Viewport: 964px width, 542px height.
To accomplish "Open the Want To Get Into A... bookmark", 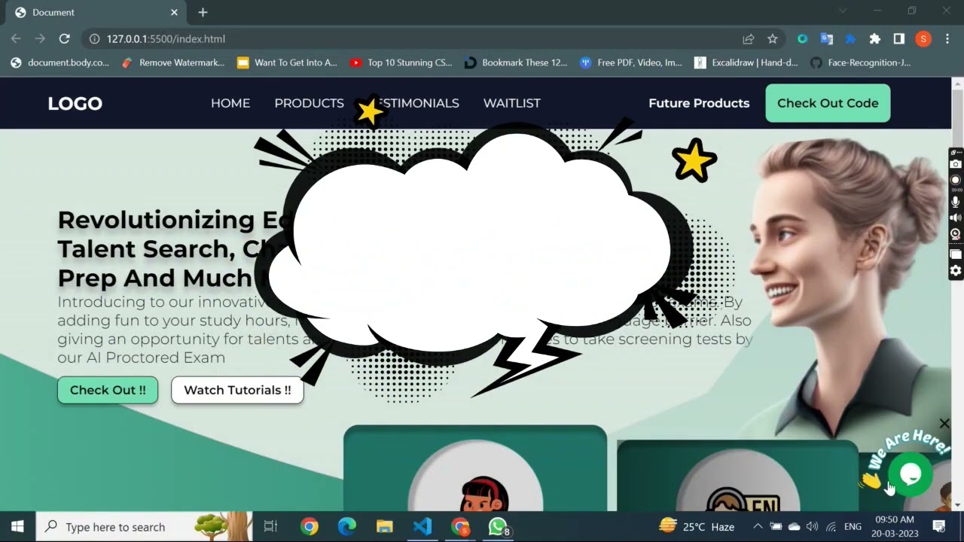I will coord(287,62).
